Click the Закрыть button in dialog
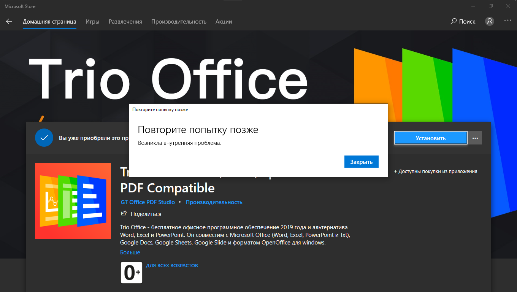Screen dimensions: 517x292 (x=362, y=162)
